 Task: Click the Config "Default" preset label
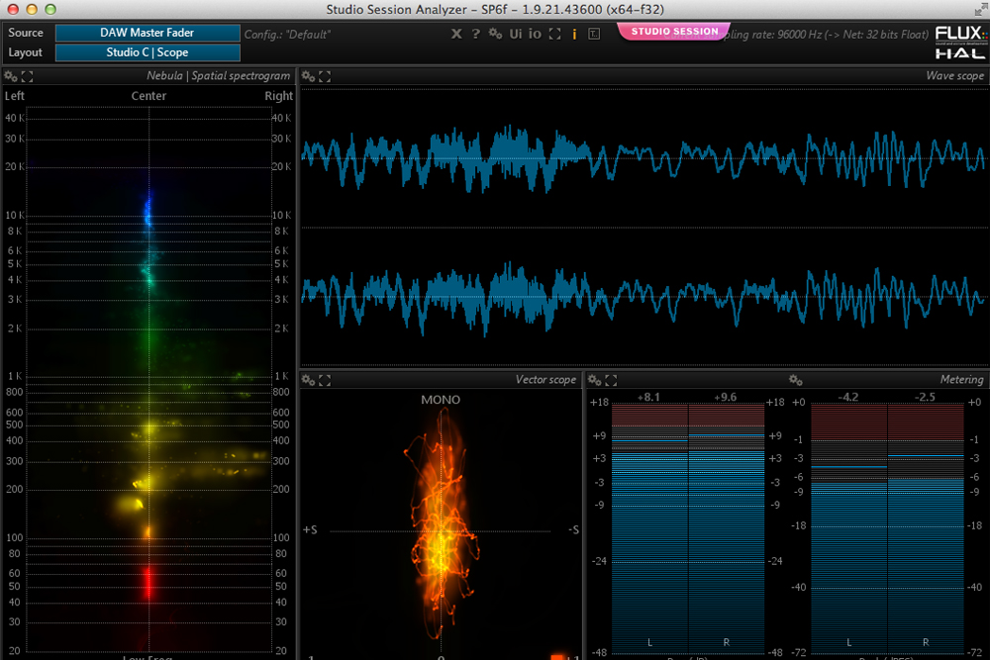pyautogui.click(x=288, y=35)
